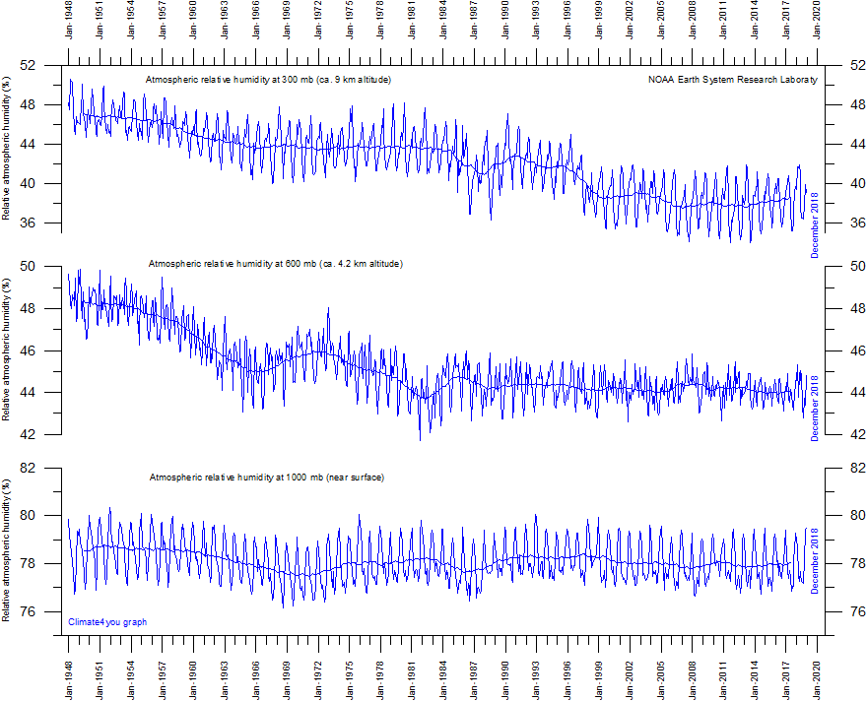Select the 300 mb humidity chart title
The height and width of the screenshot is (701, 867).
268,80
